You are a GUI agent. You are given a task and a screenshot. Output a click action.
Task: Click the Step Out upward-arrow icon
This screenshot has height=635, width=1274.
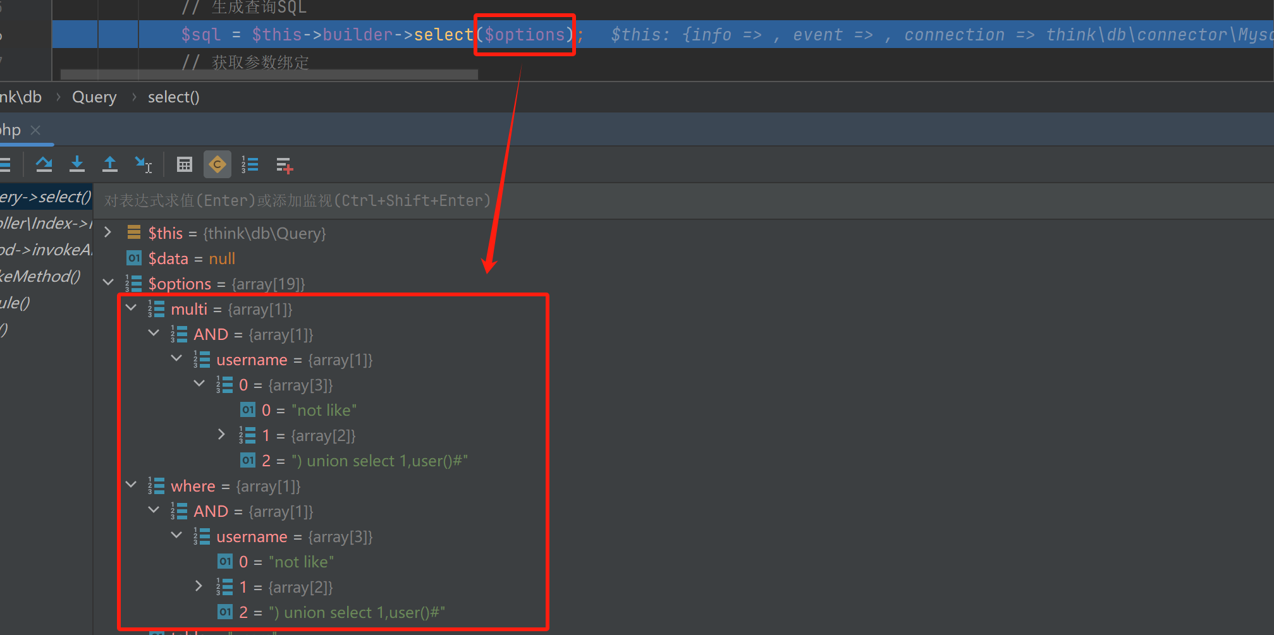(110, 165)
